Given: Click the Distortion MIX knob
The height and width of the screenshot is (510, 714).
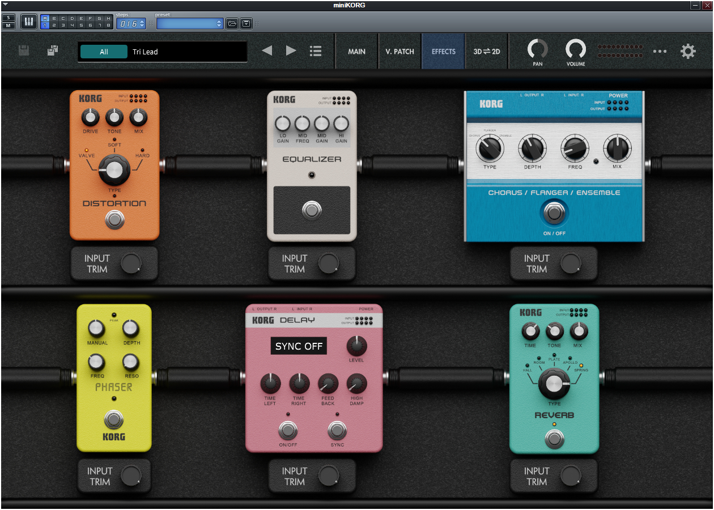Looking at the screenshot, I should [138, 117].
